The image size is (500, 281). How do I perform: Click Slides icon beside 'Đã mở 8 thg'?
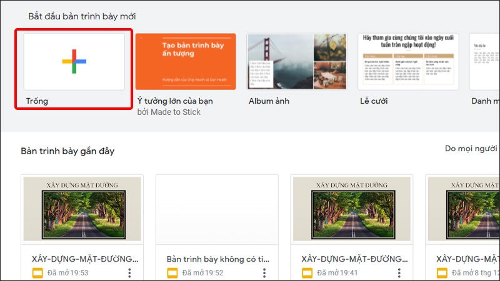pyautogui.click(x=442, y=273)
